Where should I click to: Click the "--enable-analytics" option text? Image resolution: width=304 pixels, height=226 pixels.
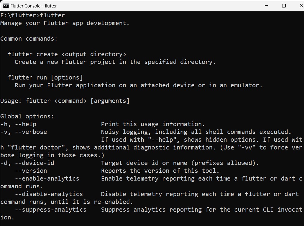click(x=47, y=179)
